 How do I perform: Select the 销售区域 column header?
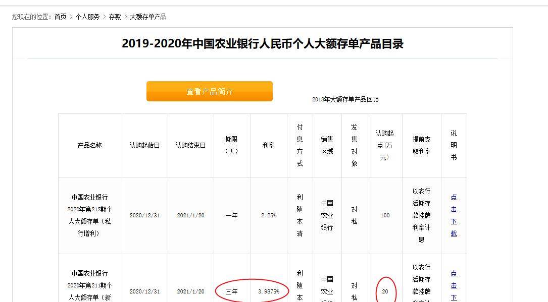327,145
